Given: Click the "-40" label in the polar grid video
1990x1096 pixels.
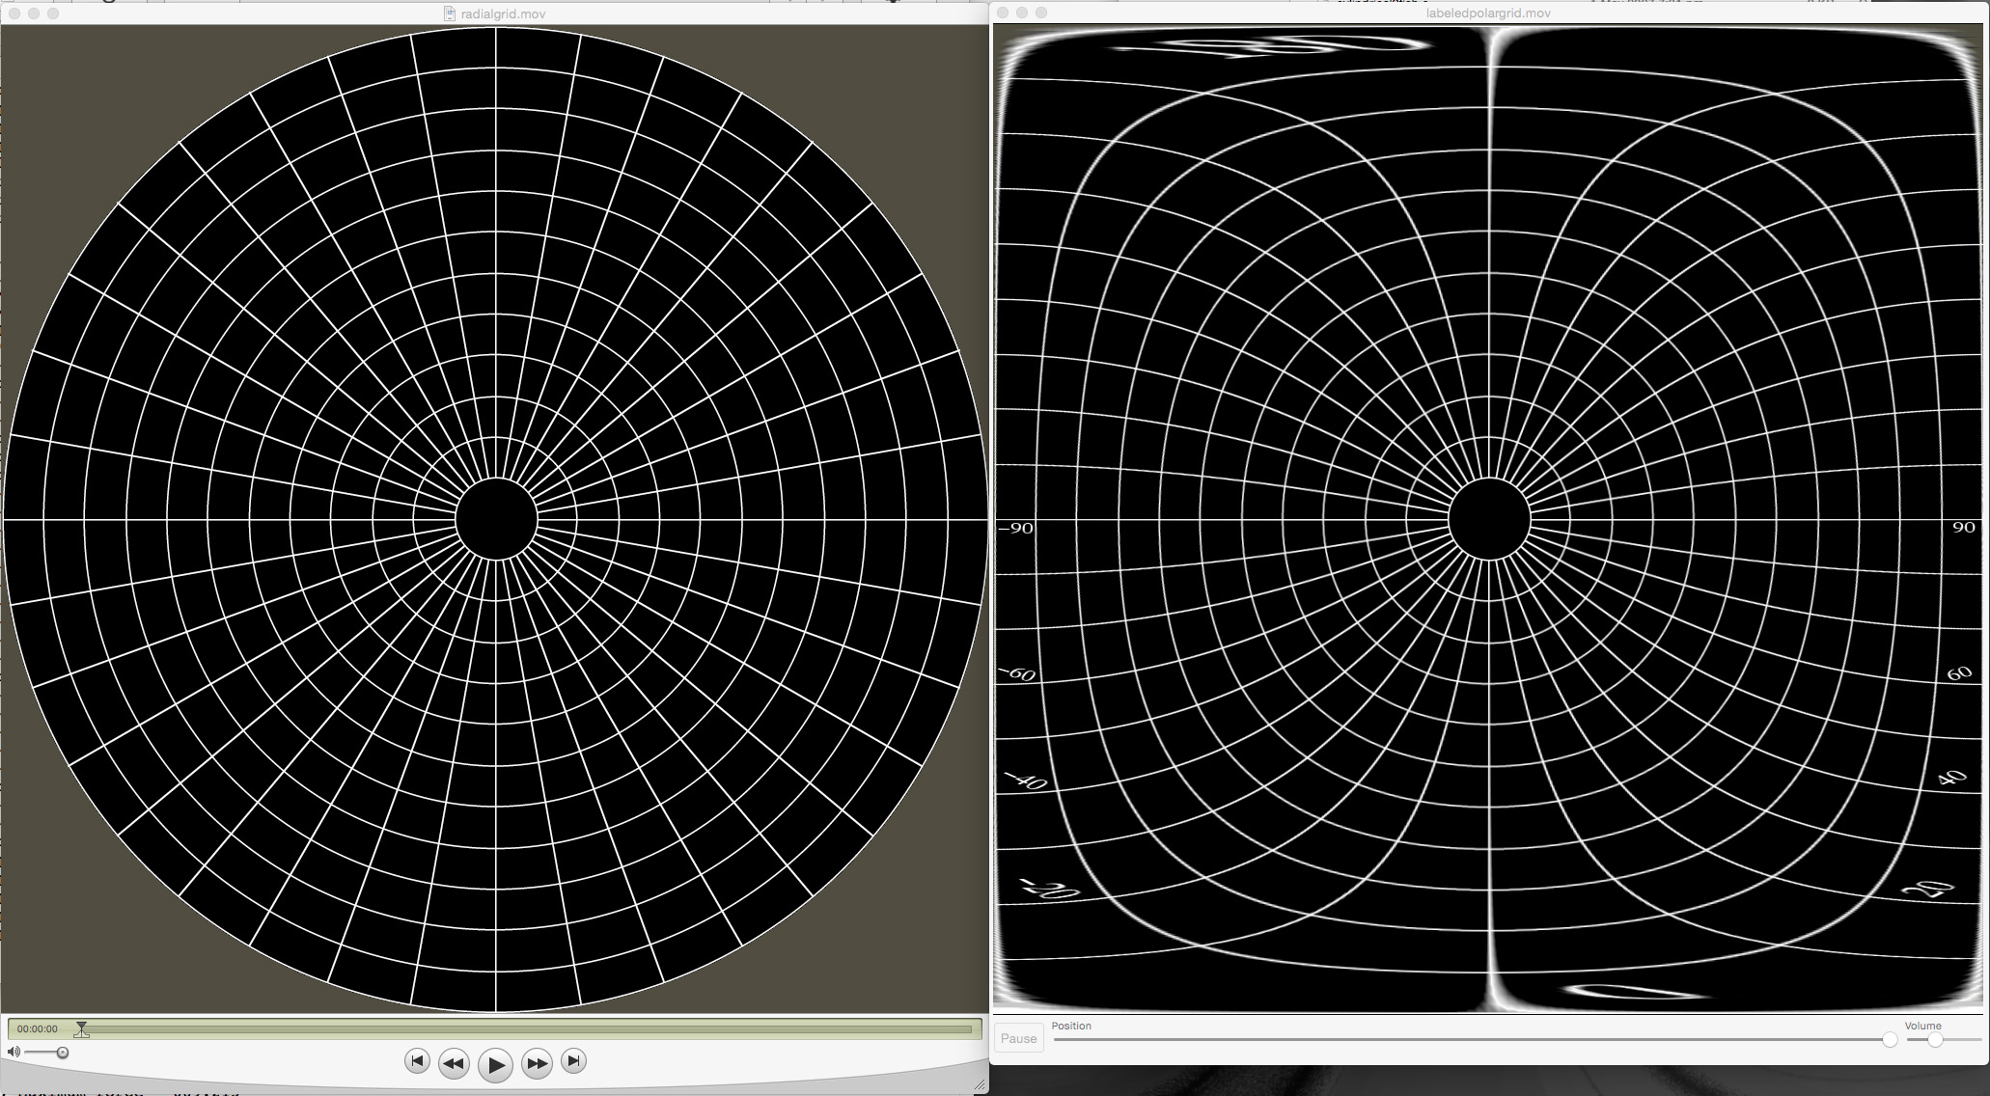Looking at the screenshot, I should (1027, 780).
